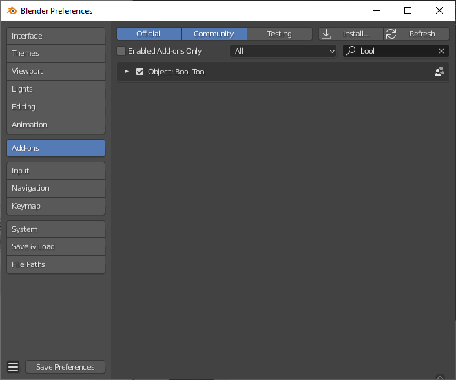Toggle the Community support level filter
The width and height of the screenshot is (456, 380).
tap(214, 34)
